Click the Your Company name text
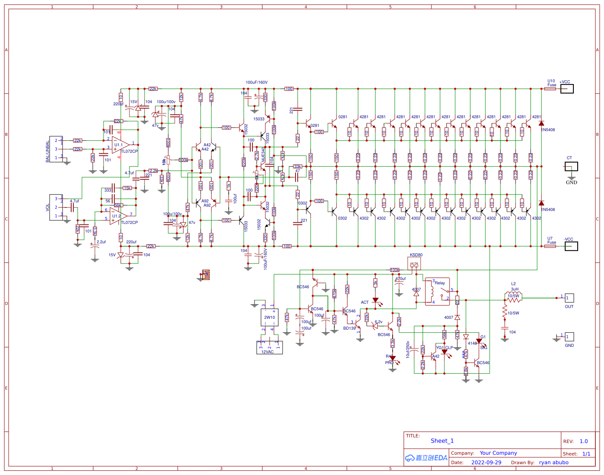Viewport: 604px width, 475px height. [498, 453]
